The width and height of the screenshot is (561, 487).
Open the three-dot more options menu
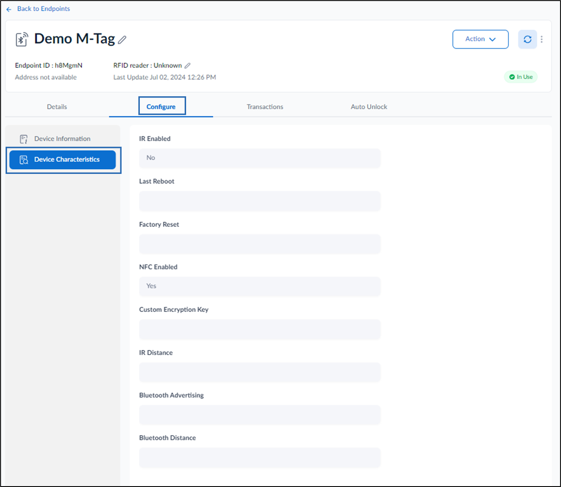[542, 39]
